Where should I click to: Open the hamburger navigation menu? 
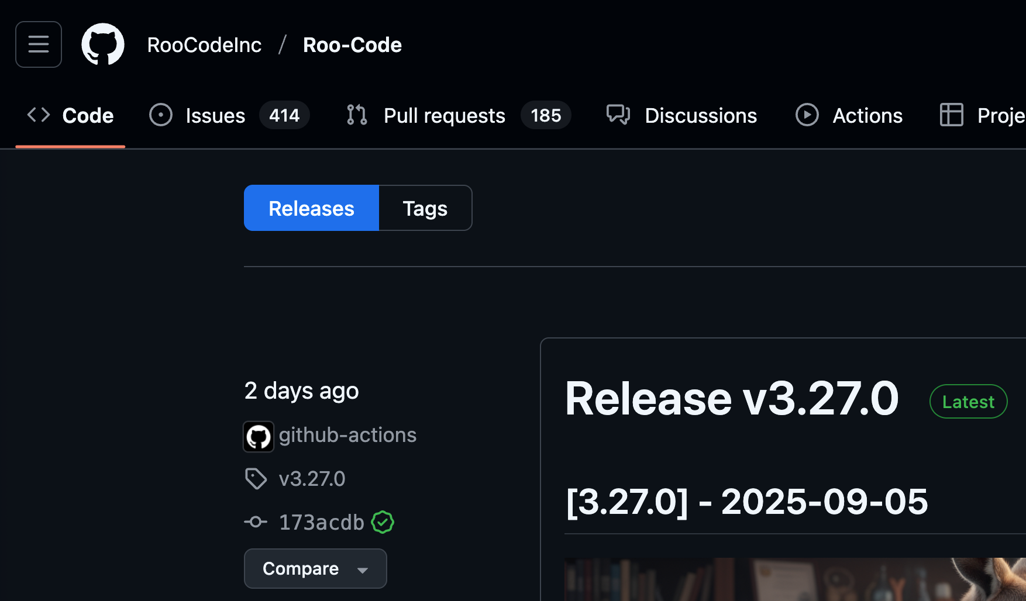pos(39,44)
